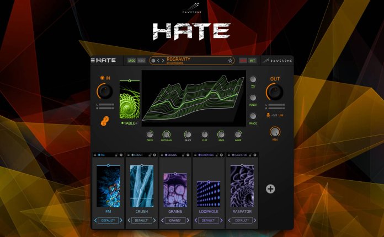Open the FM module hamburger menu
This screenshot has height=237, width=384.
coord(95,155)
